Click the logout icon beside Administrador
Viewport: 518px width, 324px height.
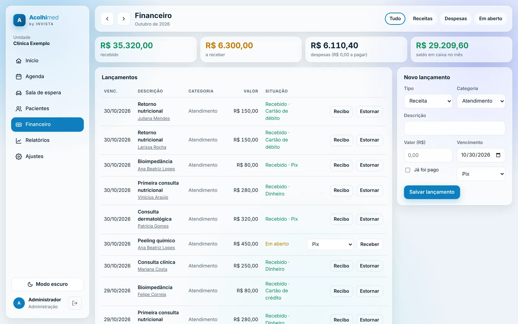[x=75, y=303]
